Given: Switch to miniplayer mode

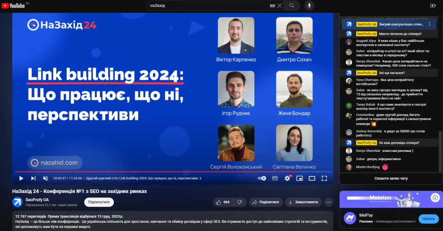Looking at the screenshot, I should 299,178.
